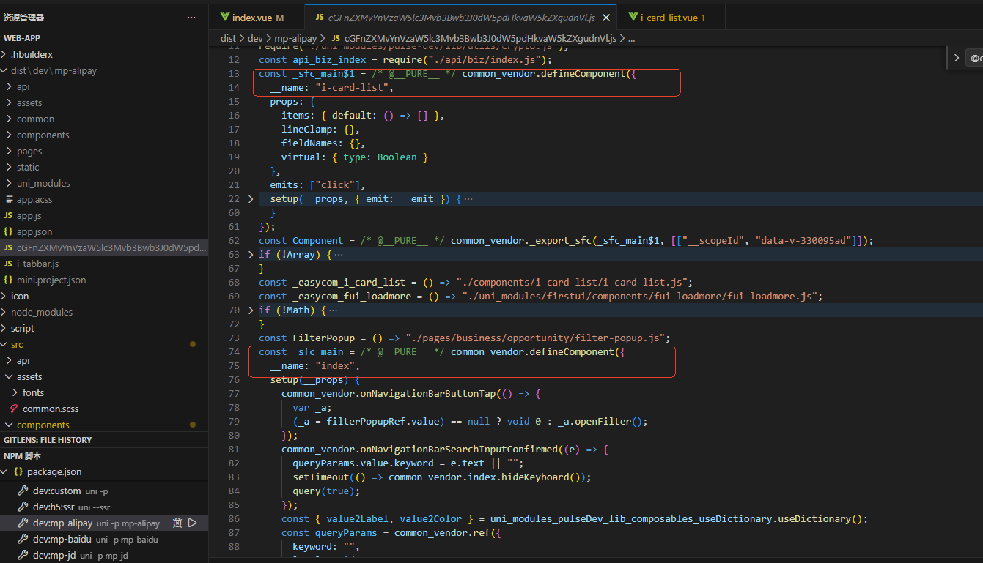Click the common.scss Sass file icon

[x=14, y=409]
